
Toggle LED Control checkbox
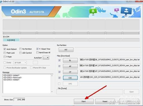click(21, 53)
